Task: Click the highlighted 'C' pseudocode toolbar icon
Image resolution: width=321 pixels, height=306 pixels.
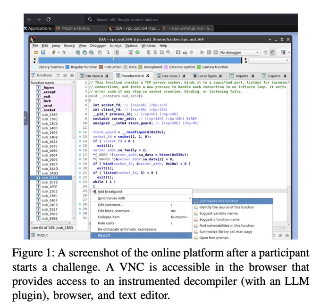Action: (272, 52)
